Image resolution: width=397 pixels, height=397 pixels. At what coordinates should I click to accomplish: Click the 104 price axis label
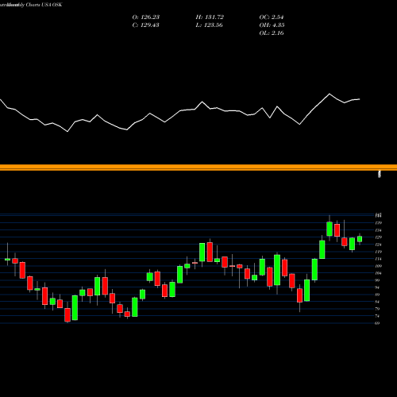378,273
